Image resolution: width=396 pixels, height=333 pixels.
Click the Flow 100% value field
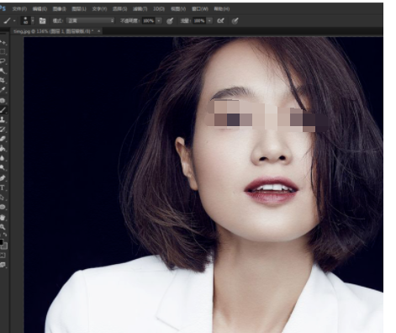(199, 21)
